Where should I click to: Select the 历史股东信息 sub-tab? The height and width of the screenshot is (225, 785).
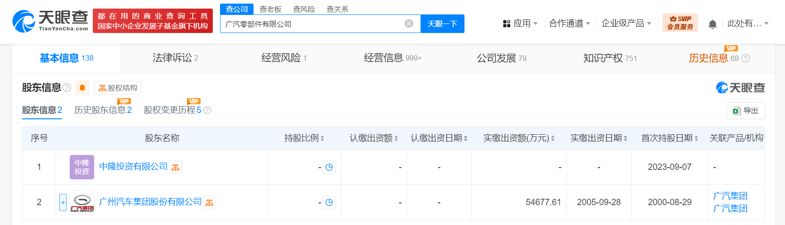click(103, 110)
